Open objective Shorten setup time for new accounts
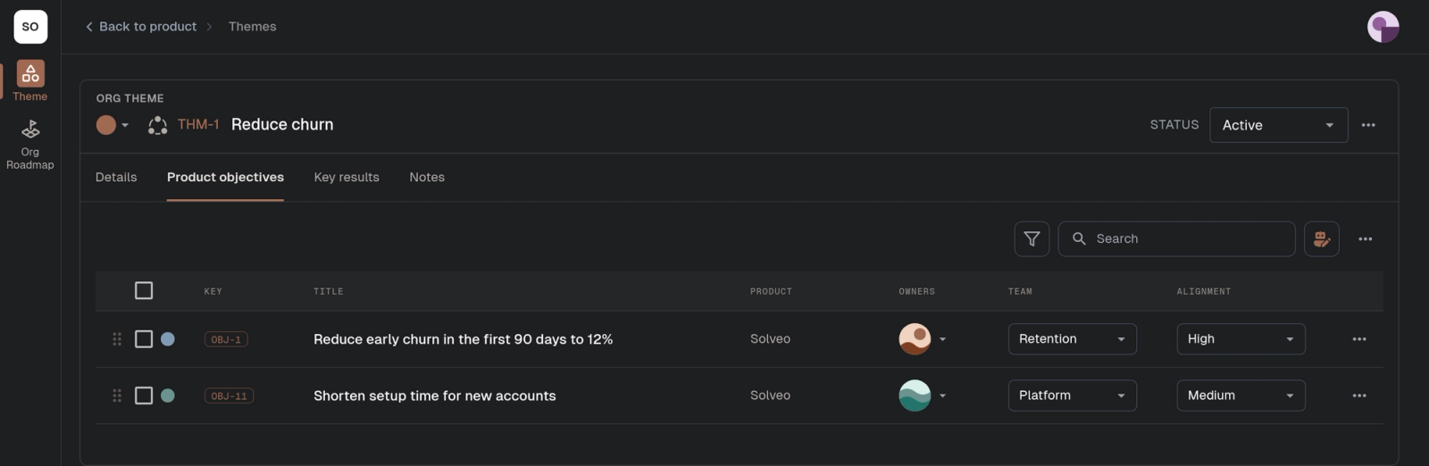This screenshot has height=466, width=1429. (434, 395)
